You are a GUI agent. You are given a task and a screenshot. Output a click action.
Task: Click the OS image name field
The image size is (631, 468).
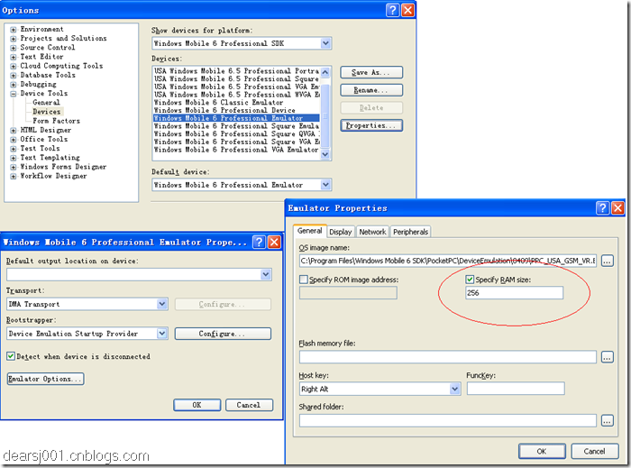(x=447, y=261)
